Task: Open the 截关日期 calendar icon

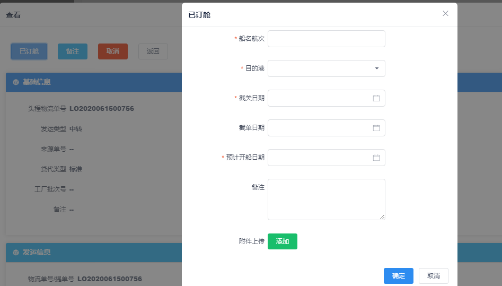Action: tap(376, 98)
